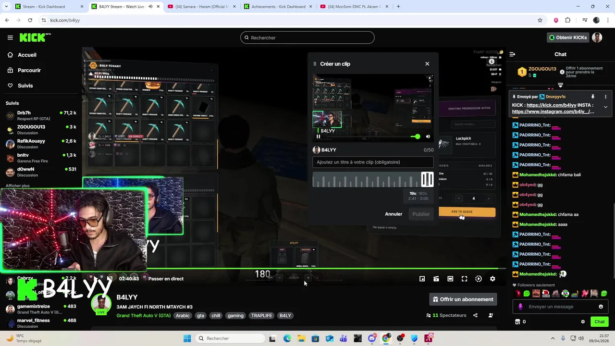This screenshot has height=346, width=615.
Task: Bookmark this page with star icon
Action: (x=540, y=20)
